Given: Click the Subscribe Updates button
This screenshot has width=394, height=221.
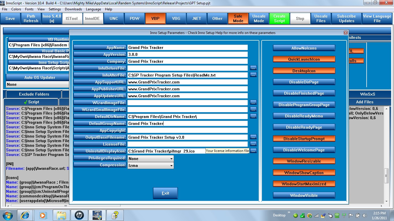Looking at the screenshot, I should [346, 18].
